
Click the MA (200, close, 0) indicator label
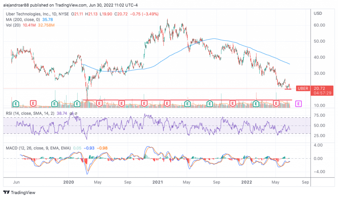click(x=23, y=20)
